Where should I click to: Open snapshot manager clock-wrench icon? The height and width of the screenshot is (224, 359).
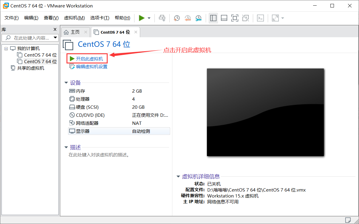pyautogui.click(x=198, y=18)
